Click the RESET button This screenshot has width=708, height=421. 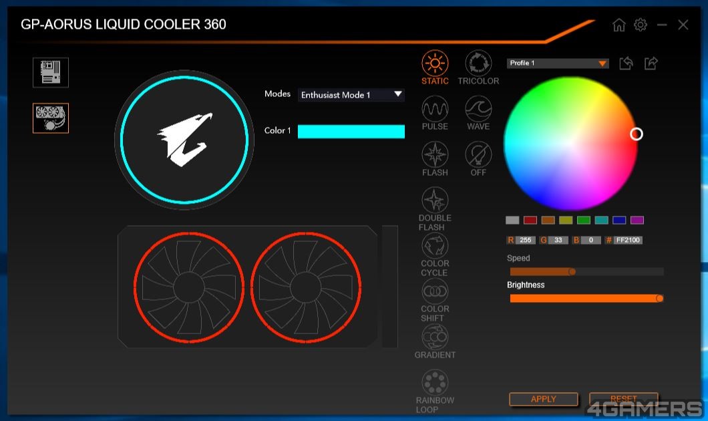(x=624, y=399)
